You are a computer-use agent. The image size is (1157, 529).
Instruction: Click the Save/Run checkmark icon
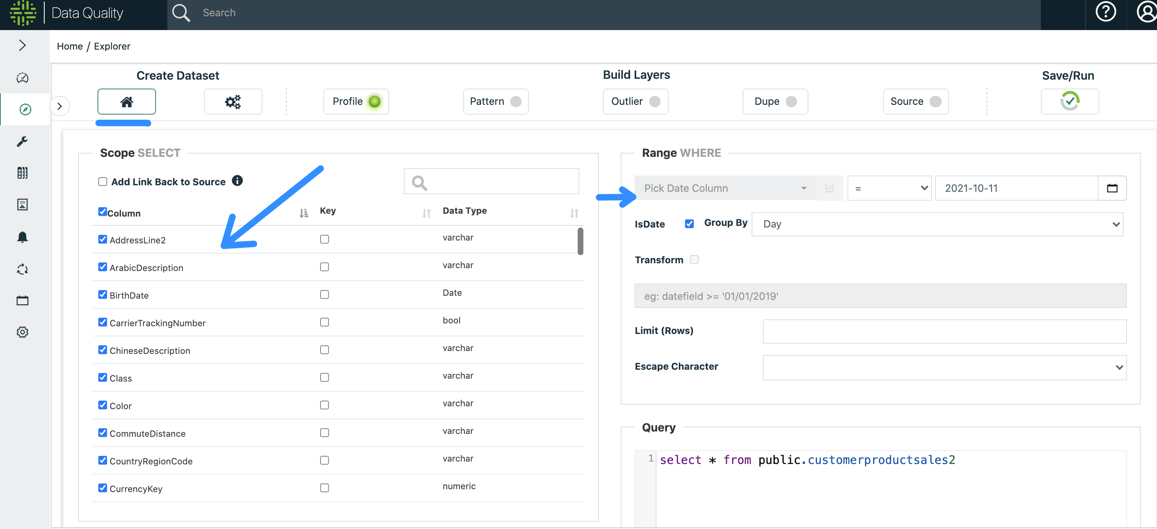click(1069, 102)
